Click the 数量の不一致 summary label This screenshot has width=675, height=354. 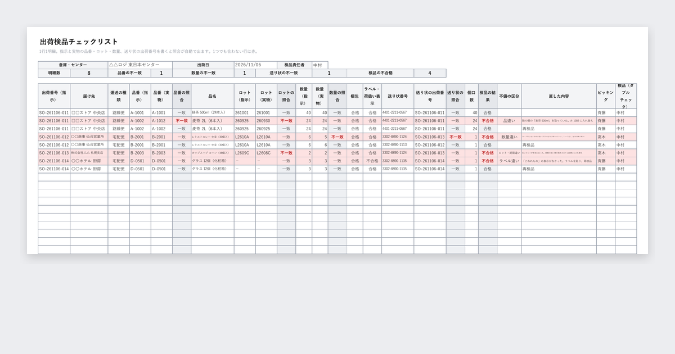[x=203, y=73]
